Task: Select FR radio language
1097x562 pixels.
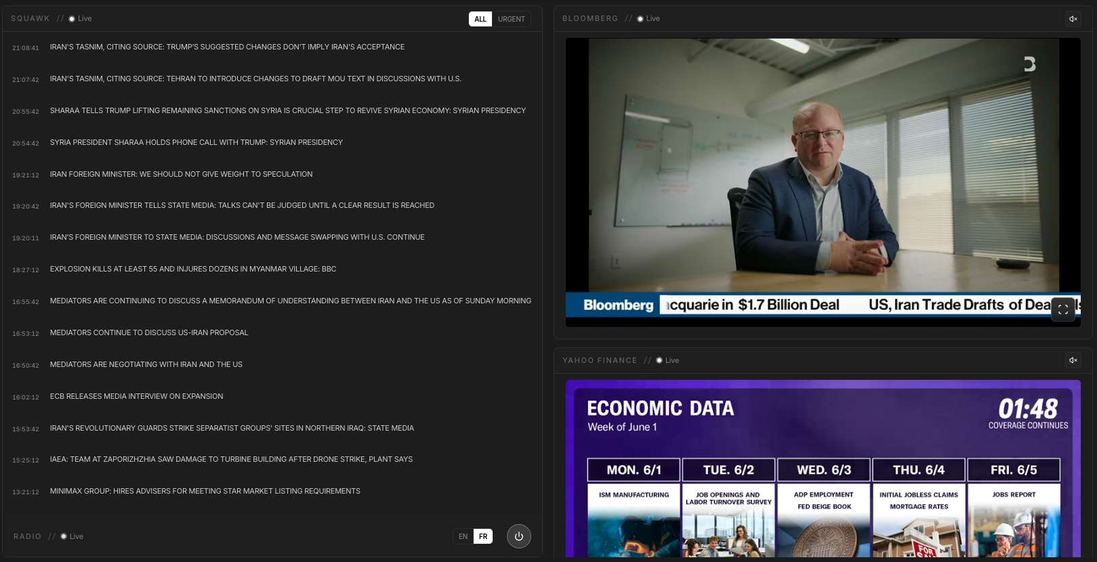Action: (483, 536)
